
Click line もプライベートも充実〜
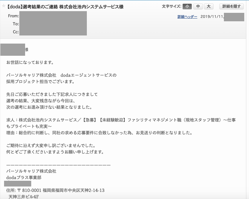[29, 126]
